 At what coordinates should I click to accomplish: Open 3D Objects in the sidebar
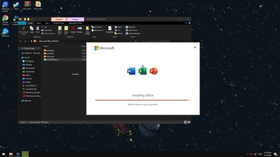28,61
